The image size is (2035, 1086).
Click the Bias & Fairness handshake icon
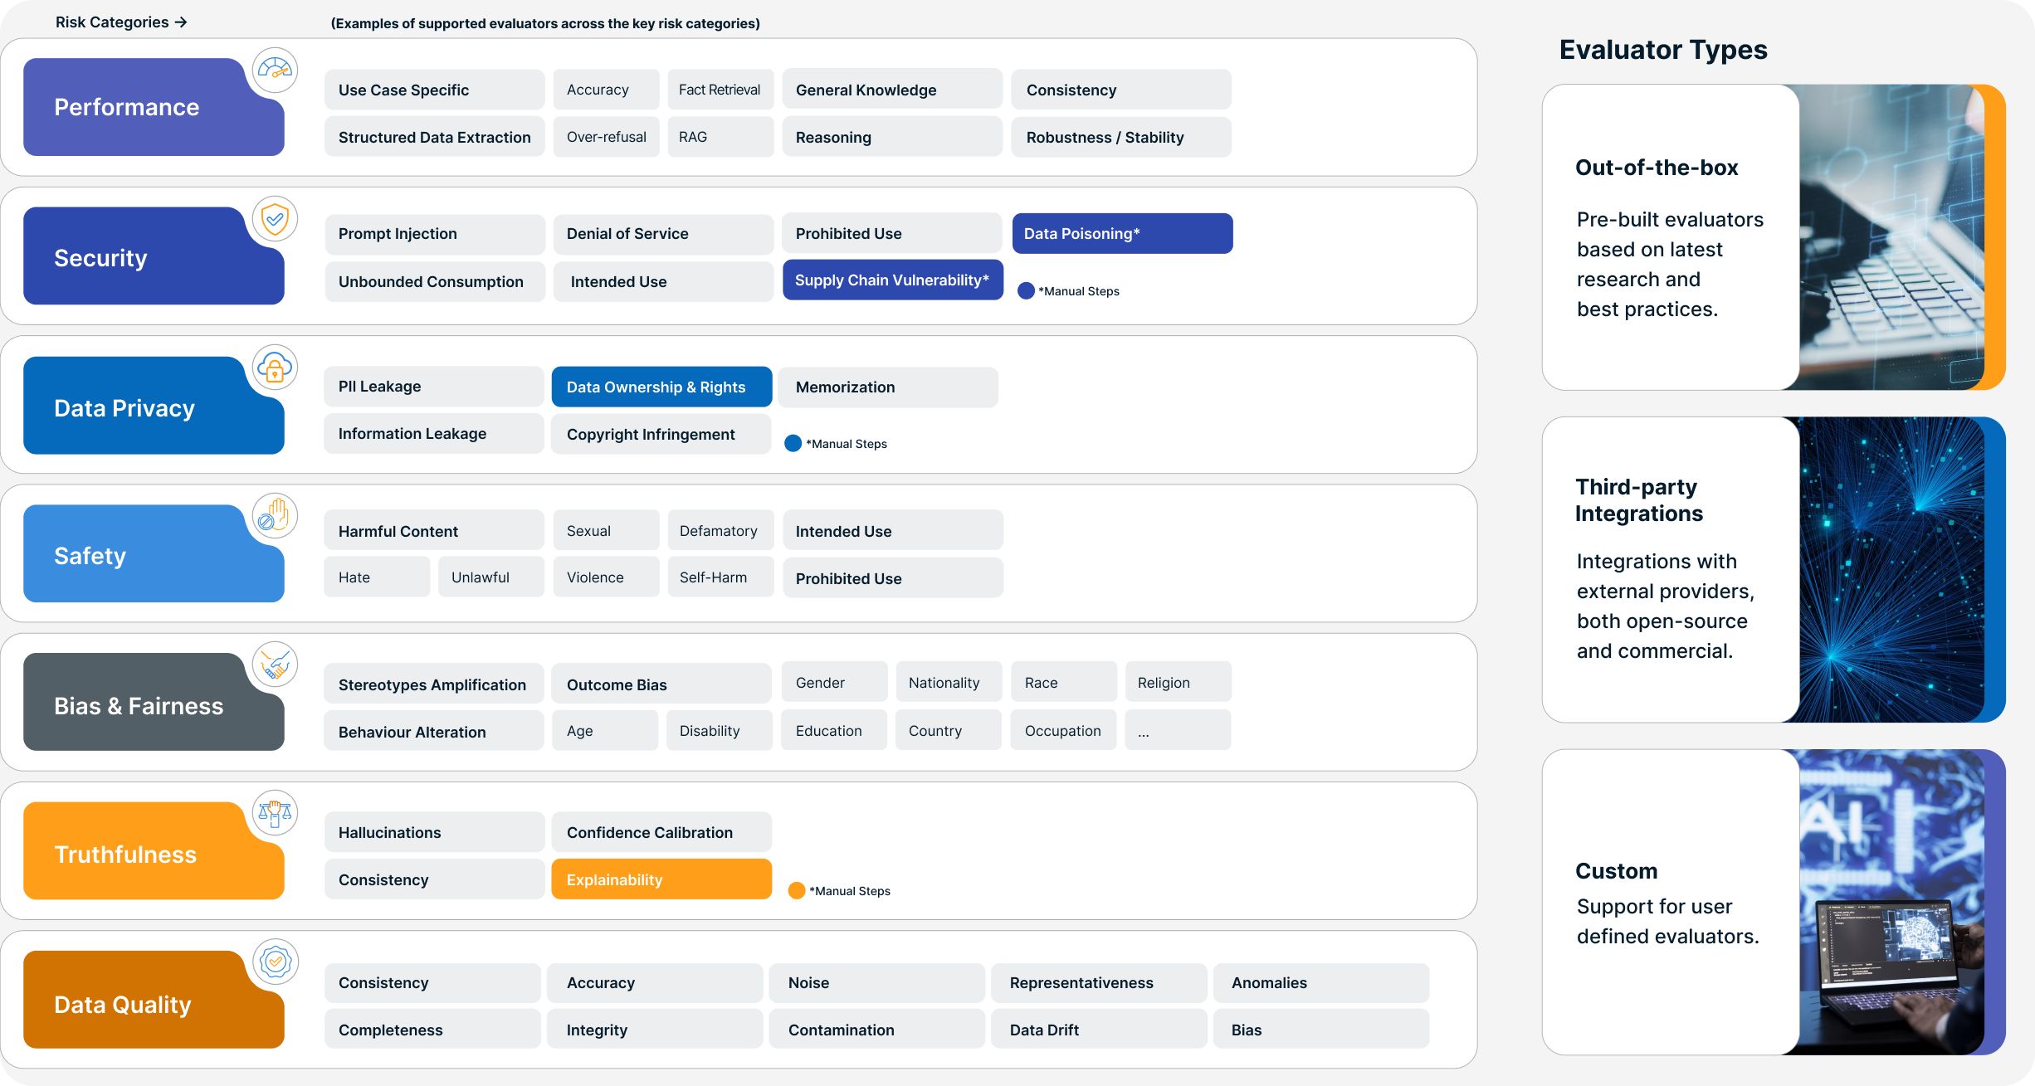[x=275, y=665]
